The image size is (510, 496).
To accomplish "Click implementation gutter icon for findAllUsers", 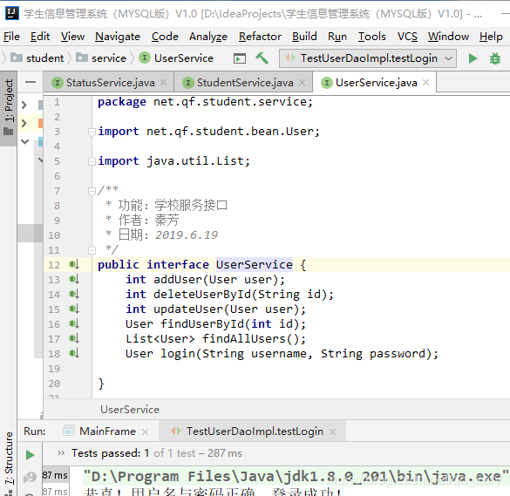I will pos(74,338).
